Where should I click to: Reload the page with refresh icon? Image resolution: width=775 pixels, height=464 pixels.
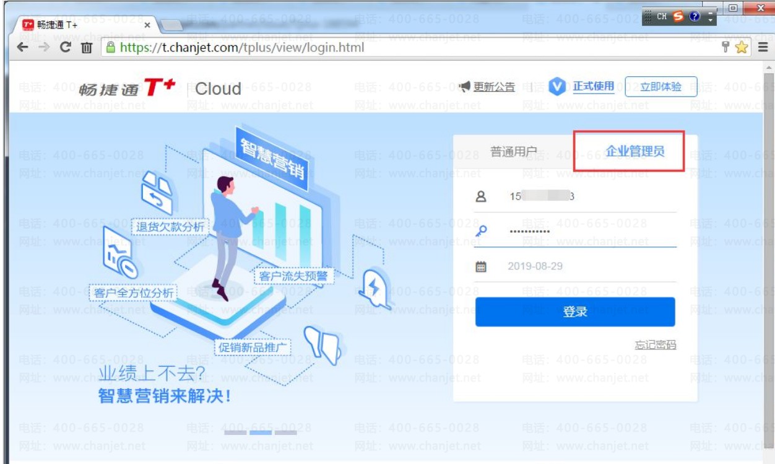[65, 48]
